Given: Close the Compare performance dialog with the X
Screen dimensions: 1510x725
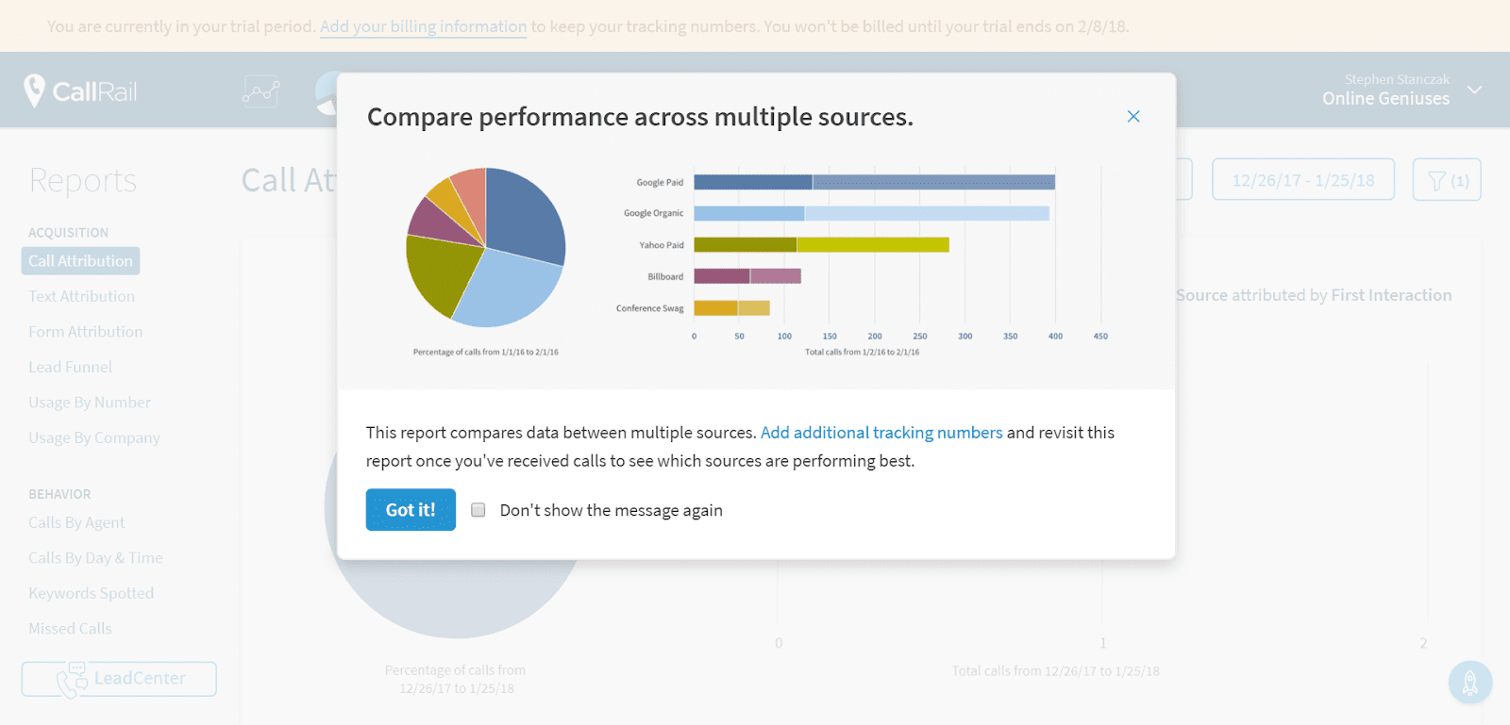Looking at the screenshot, I should [1133, 116].
